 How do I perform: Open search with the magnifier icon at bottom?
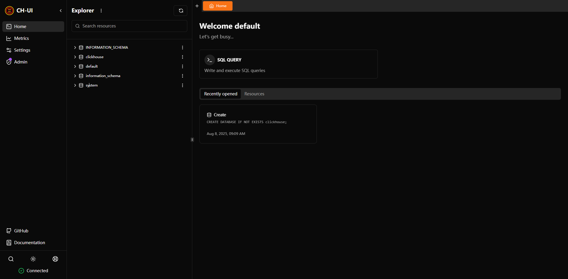pos(11,259)
